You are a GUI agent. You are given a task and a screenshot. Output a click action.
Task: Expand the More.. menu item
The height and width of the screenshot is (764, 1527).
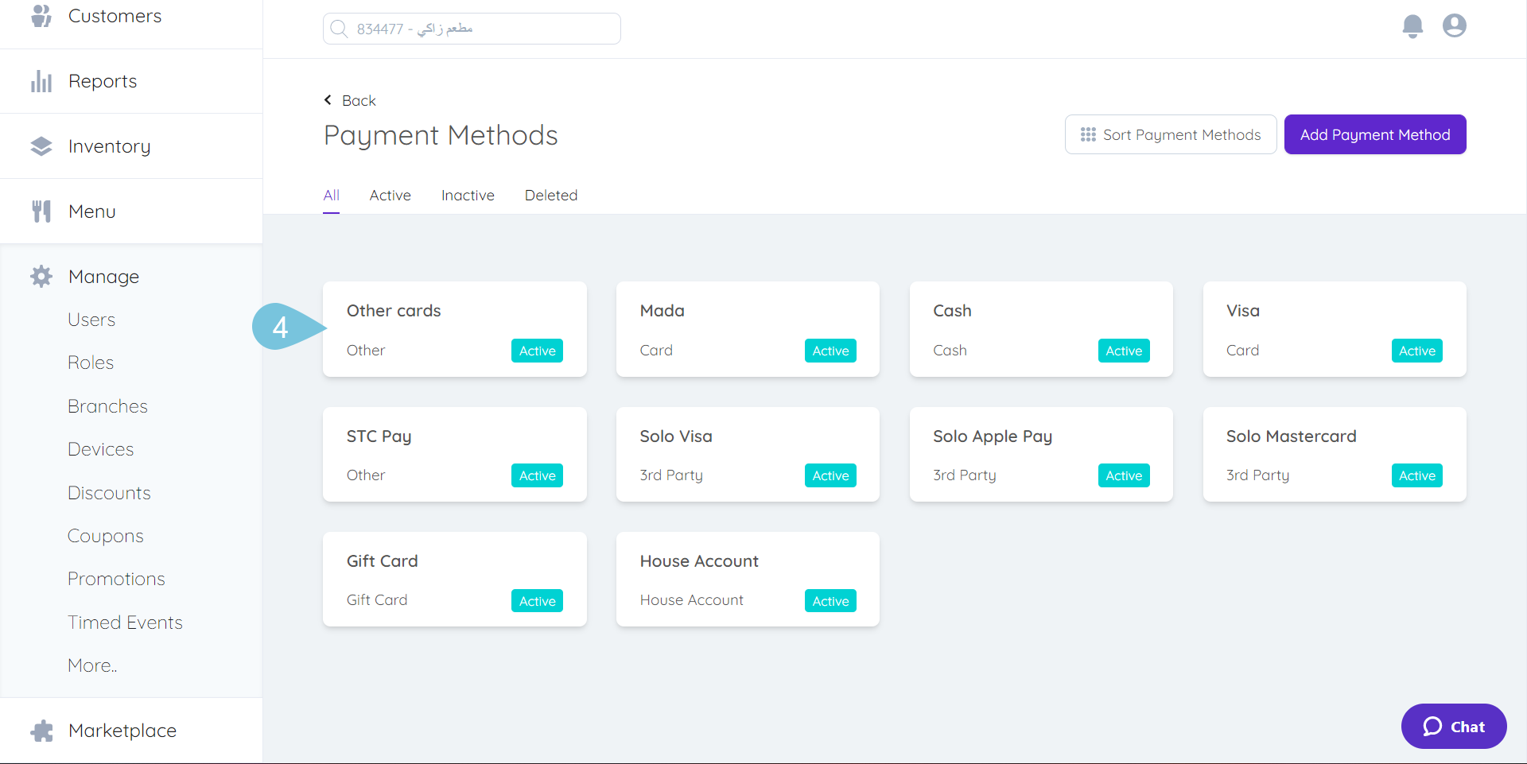pos(91,665)
